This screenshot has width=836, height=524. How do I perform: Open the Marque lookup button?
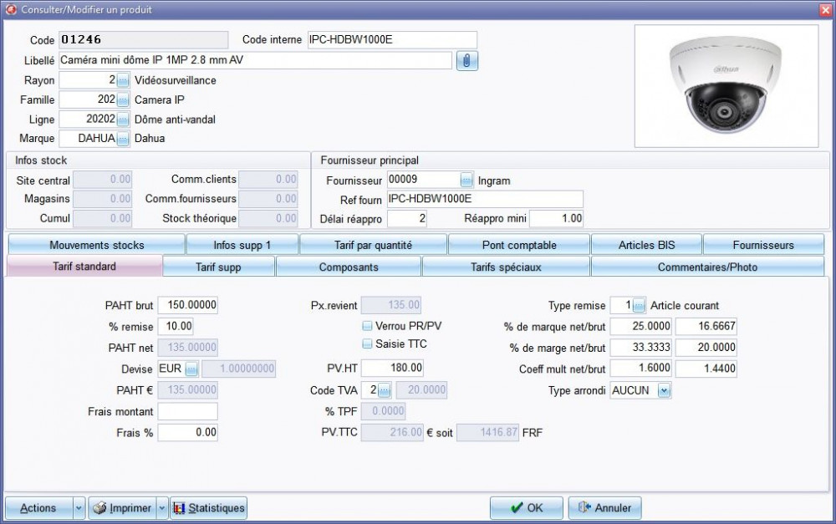[123, 139]
